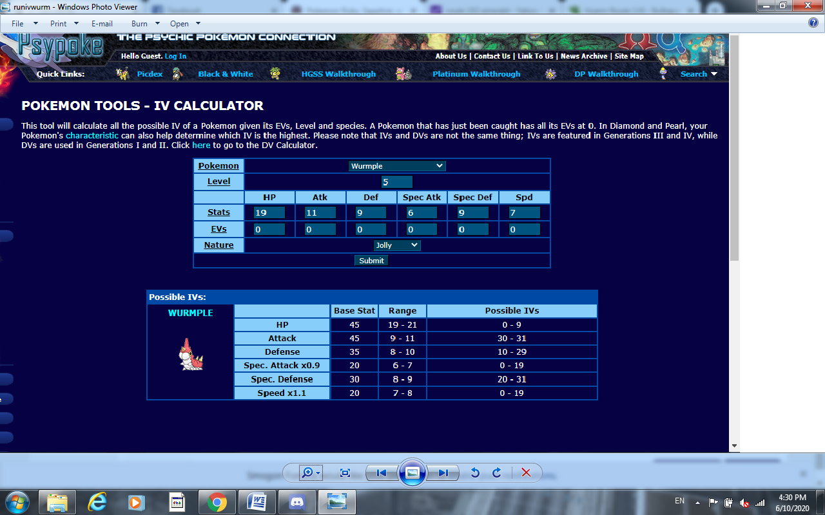This screenshot has height=515, width=825.
Task: Open the Windows Start menu
Action: 17,501
